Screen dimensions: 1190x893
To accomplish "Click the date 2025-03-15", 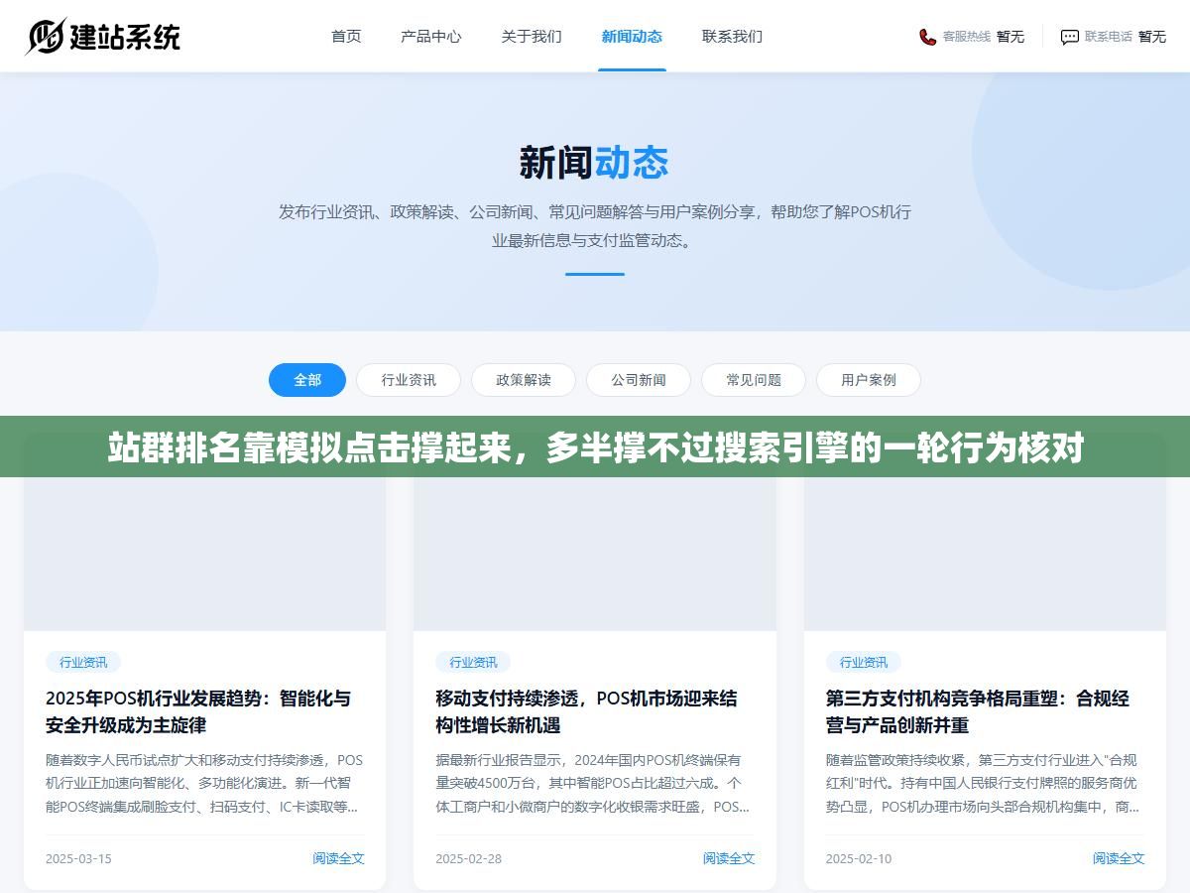I will [x=78, y=858].
